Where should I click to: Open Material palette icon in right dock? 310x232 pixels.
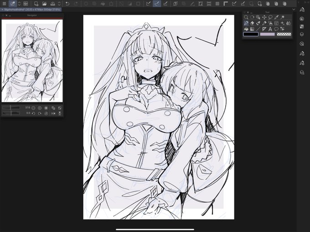click(302, 72)
